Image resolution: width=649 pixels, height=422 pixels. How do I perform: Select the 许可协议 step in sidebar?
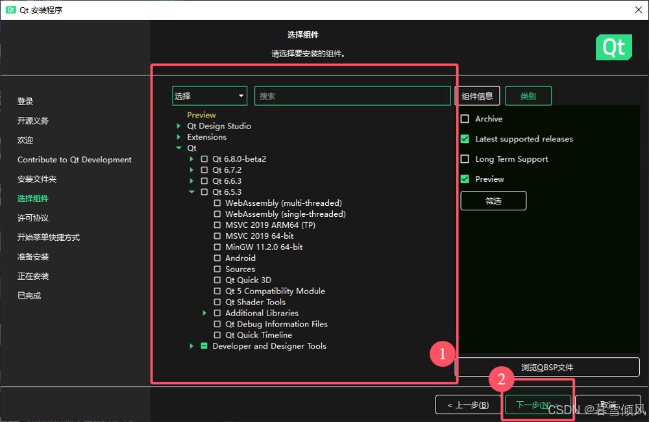click(x=32, y=218)
